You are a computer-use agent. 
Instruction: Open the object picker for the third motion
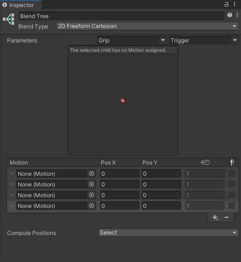(92, 195)
